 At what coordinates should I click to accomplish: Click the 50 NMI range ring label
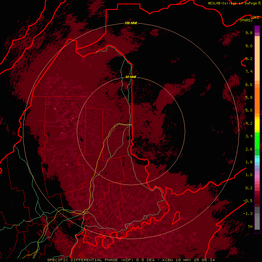click(x=131, y=77)
